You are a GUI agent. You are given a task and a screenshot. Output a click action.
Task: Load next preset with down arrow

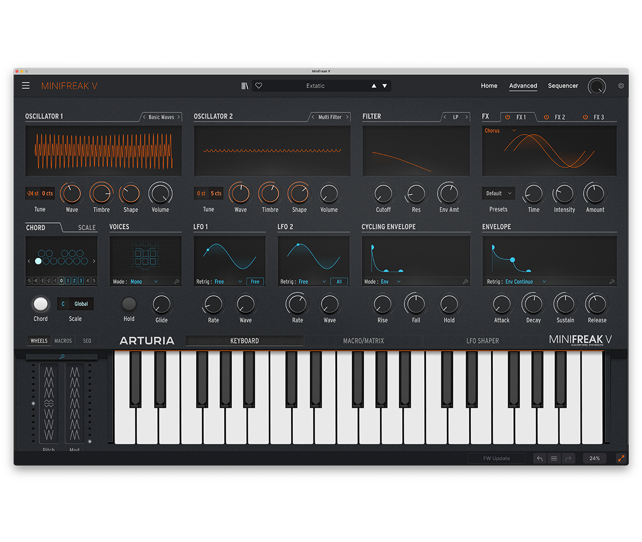point(384,86)
